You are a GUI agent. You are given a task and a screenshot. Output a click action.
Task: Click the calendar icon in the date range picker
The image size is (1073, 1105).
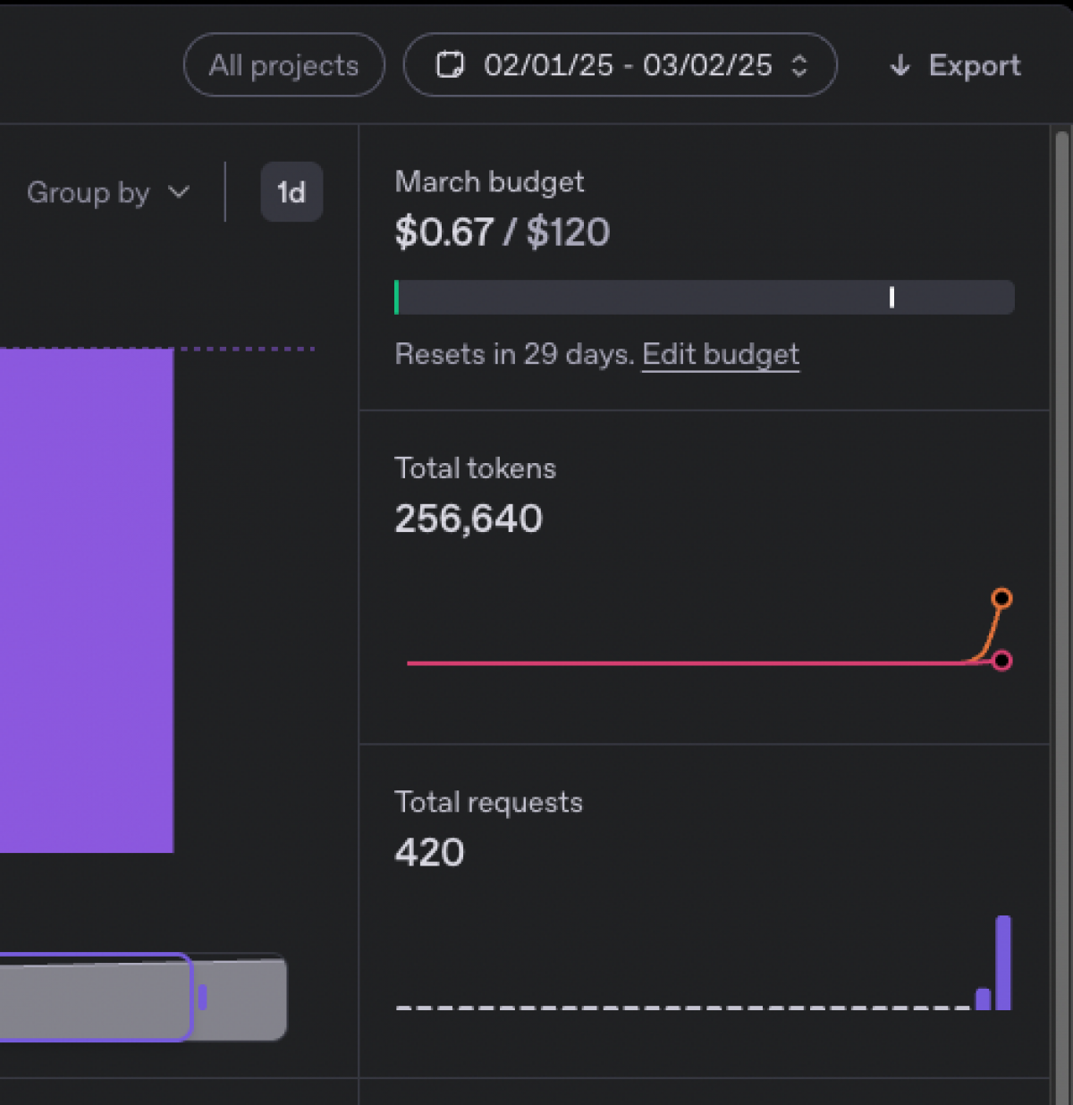point(451,64)
